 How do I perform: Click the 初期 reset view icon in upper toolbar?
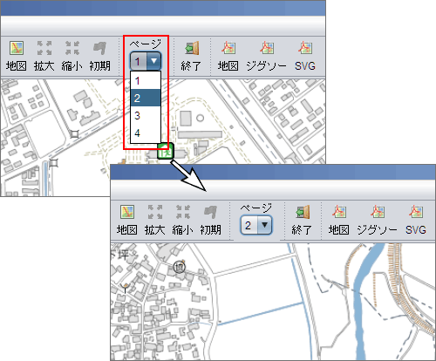(x=99, y=48)
